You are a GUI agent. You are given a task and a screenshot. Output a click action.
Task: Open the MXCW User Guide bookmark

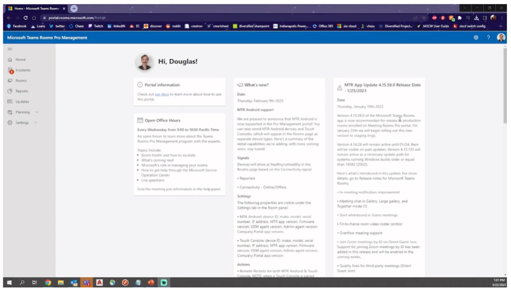pos(433,27)
